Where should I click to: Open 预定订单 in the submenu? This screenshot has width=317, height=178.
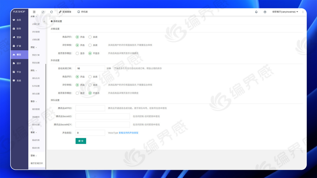point(36,55)
